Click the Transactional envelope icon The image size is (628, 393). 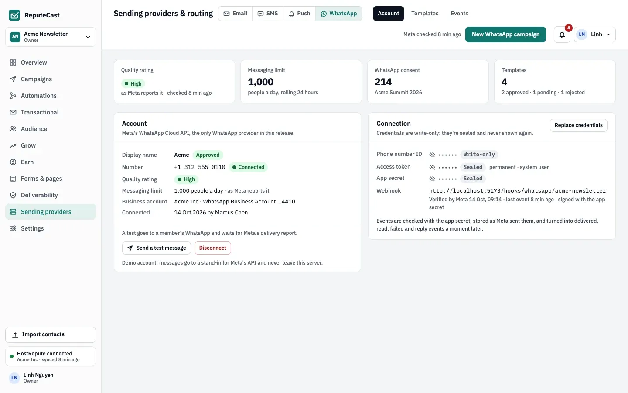[13, 112]
